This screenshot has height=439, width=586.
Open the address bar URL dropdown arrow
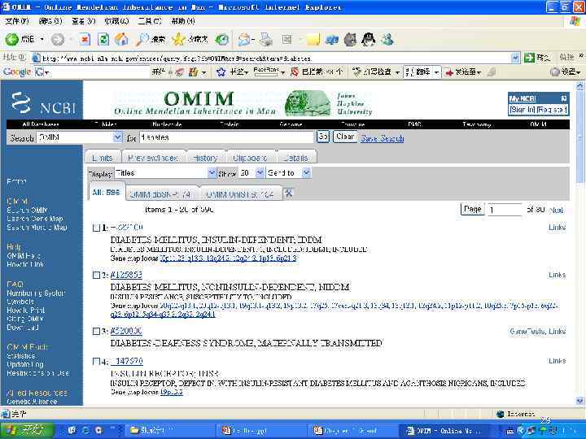[x=515, y=58]
